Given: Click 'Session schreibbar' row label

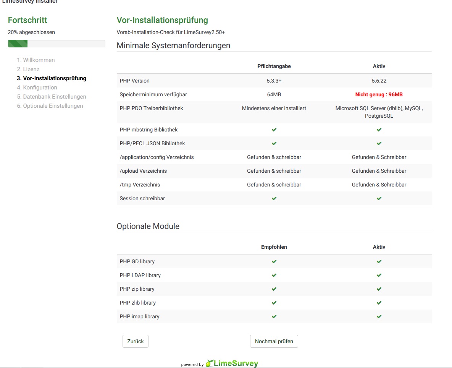Looking at the screenshot, I should [x=142, y=198].
